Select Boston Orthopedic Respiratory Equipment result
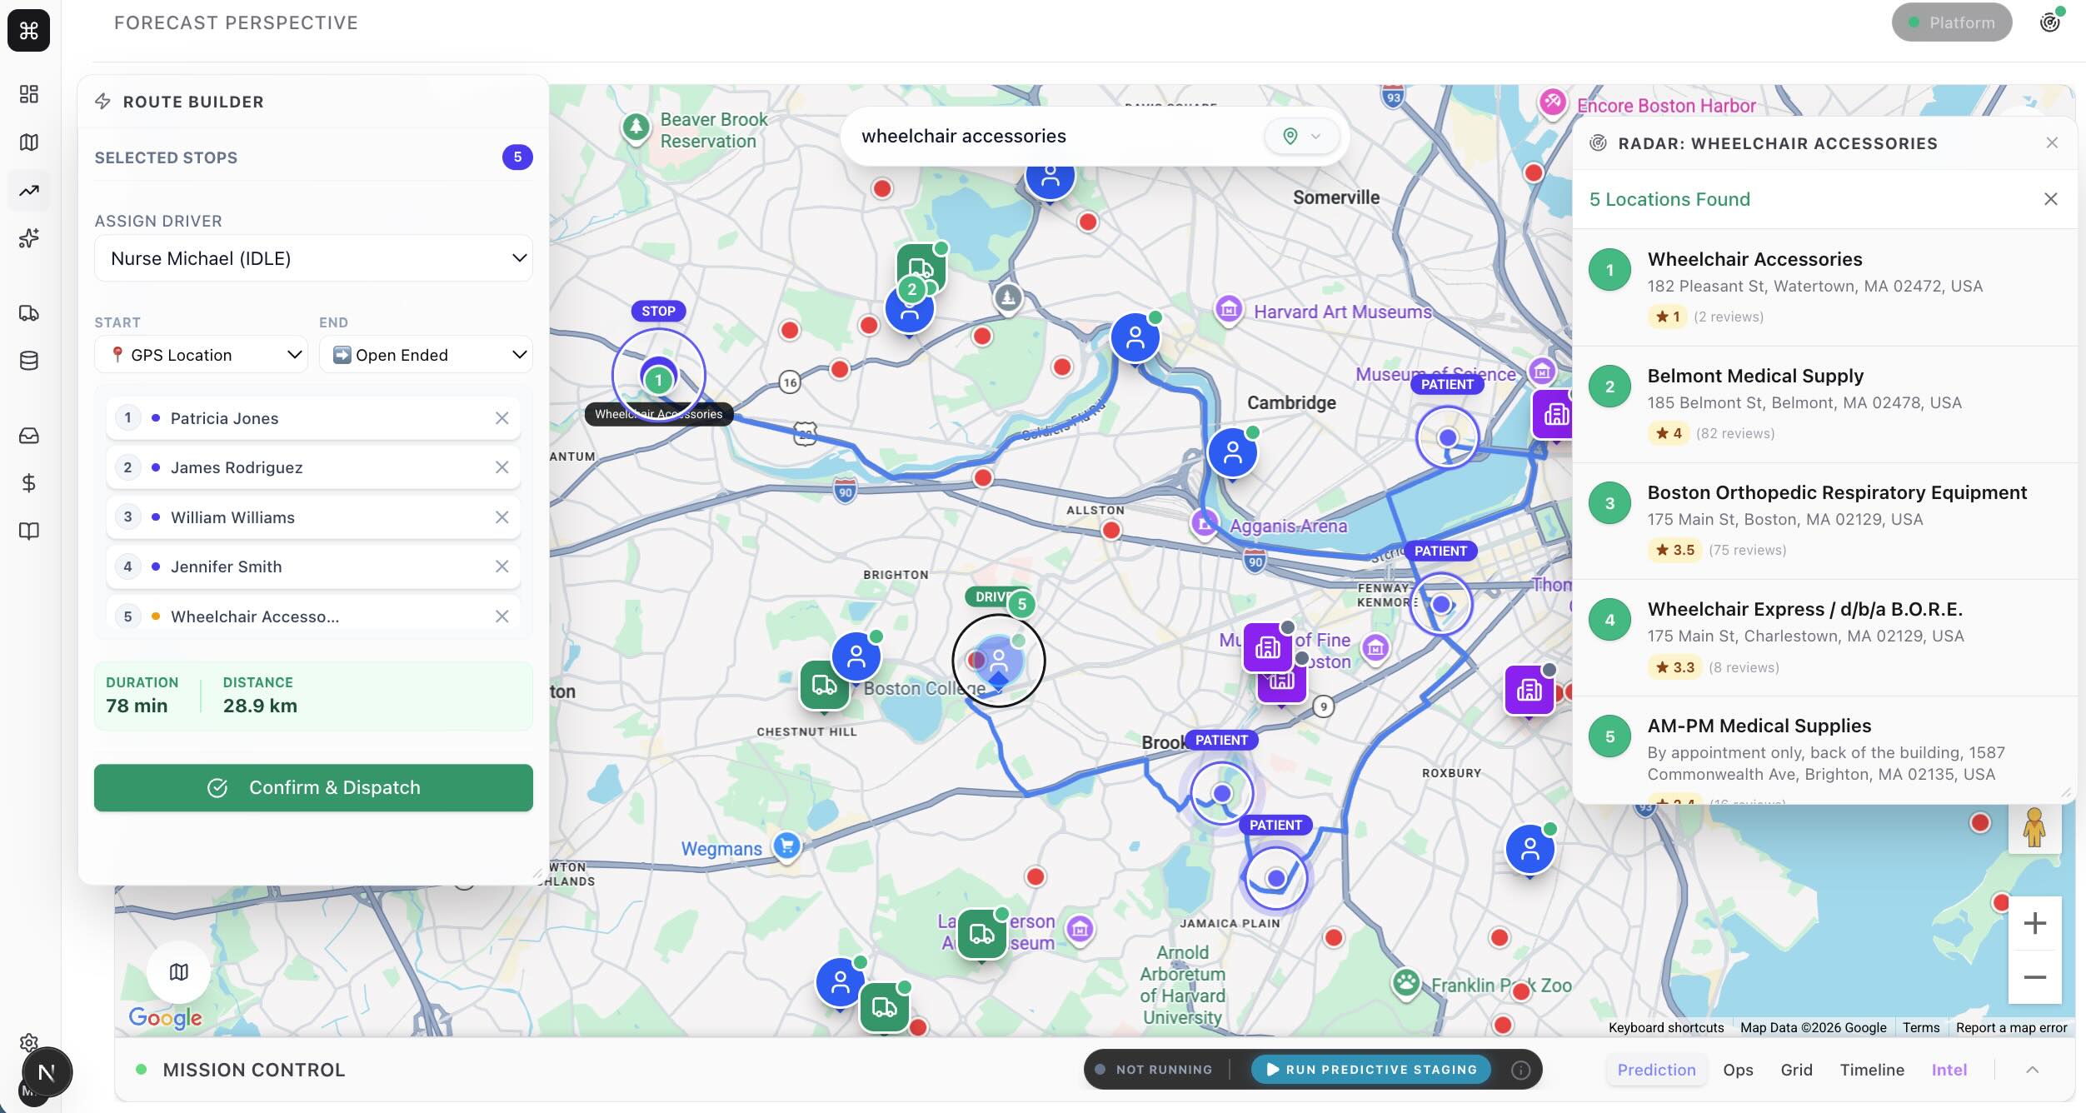The height and width of the screenshot is (1113, 2086). [x=1824, y=521]
